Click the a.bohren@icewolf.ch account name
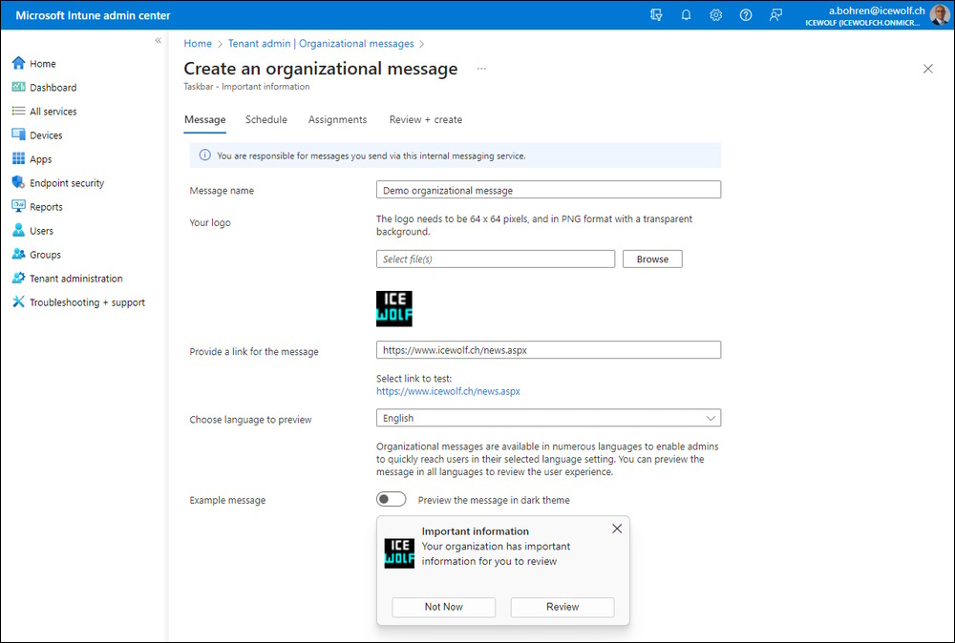955x643 pixels. (877, 10)
